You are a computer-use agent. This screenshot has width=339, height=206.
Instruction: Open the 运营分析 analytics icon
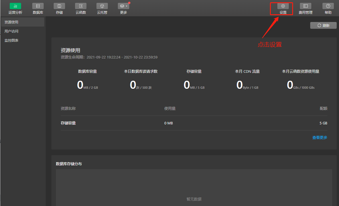[15, 6]
